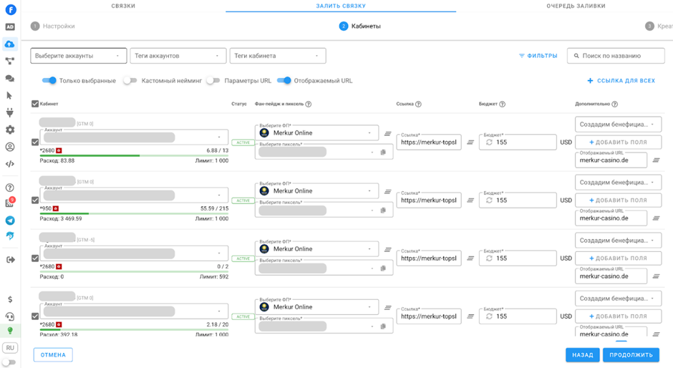
Task: Expand the Теги кабинета dropdown
Action: pos(278,56)
